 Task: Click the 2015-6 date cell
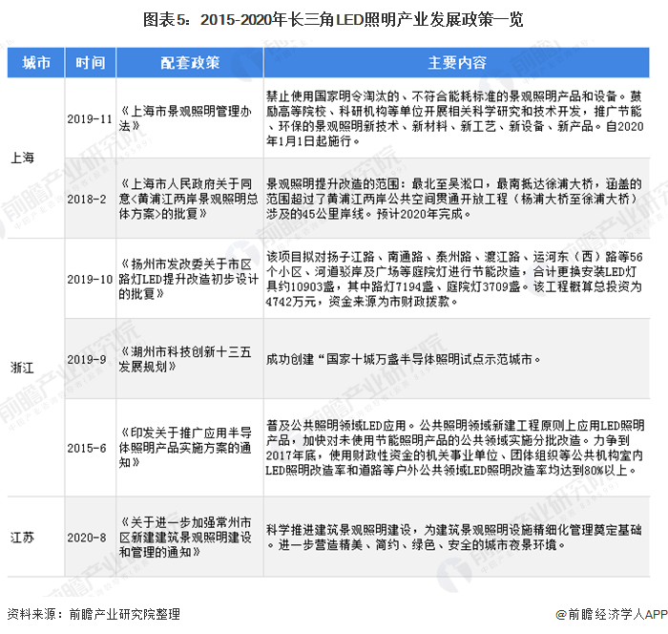pos(87,448)
